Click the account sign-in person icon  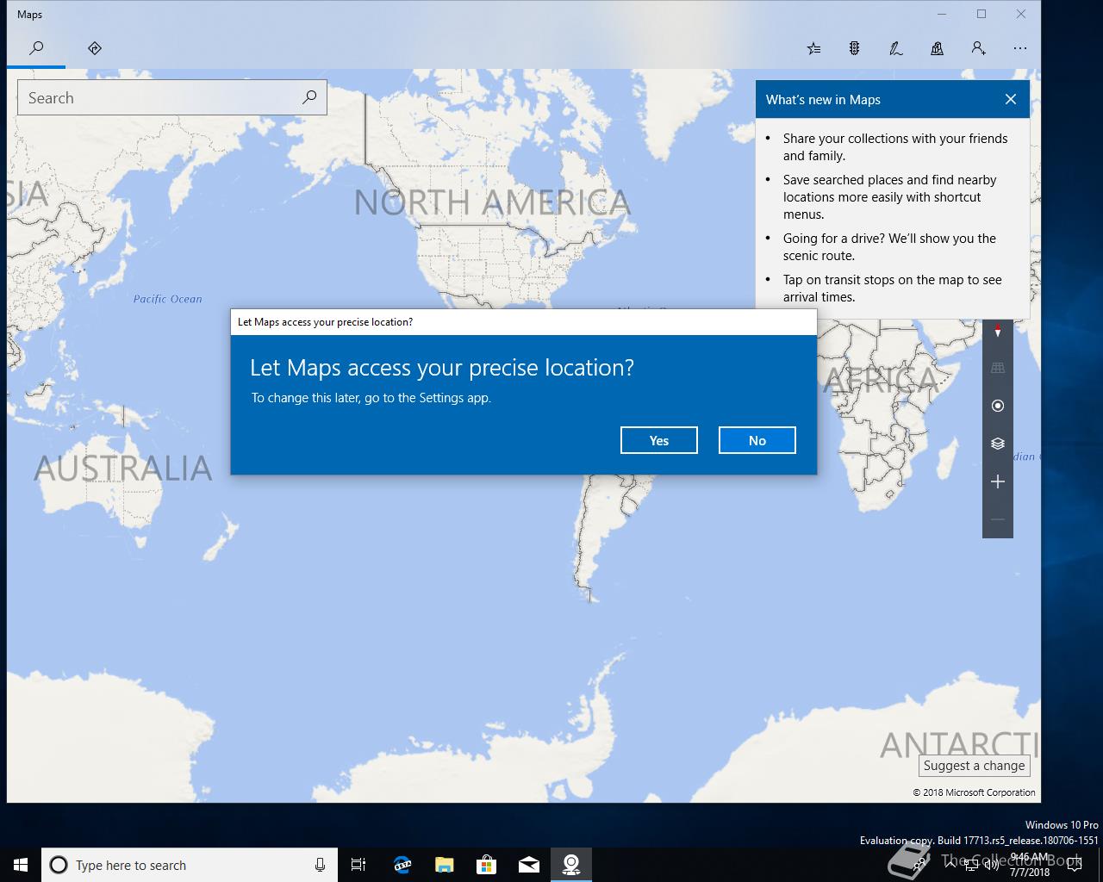(x=978, y=48)
